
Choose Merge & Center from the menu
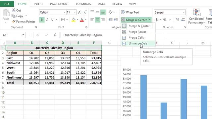(138, 26)
